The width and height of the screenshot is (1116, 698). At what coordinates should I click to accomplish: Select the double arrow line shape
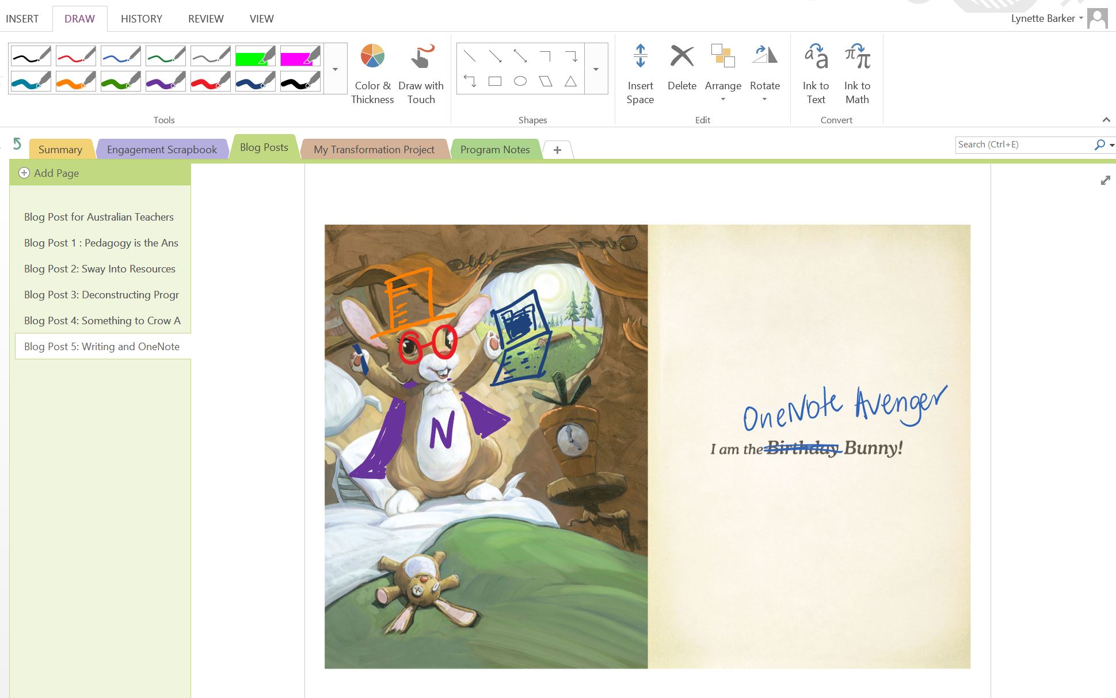520,56
